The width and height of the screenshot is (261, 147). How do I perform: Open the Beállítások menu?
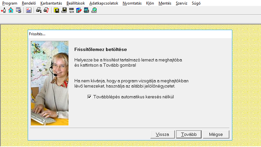tap(76, 3)
